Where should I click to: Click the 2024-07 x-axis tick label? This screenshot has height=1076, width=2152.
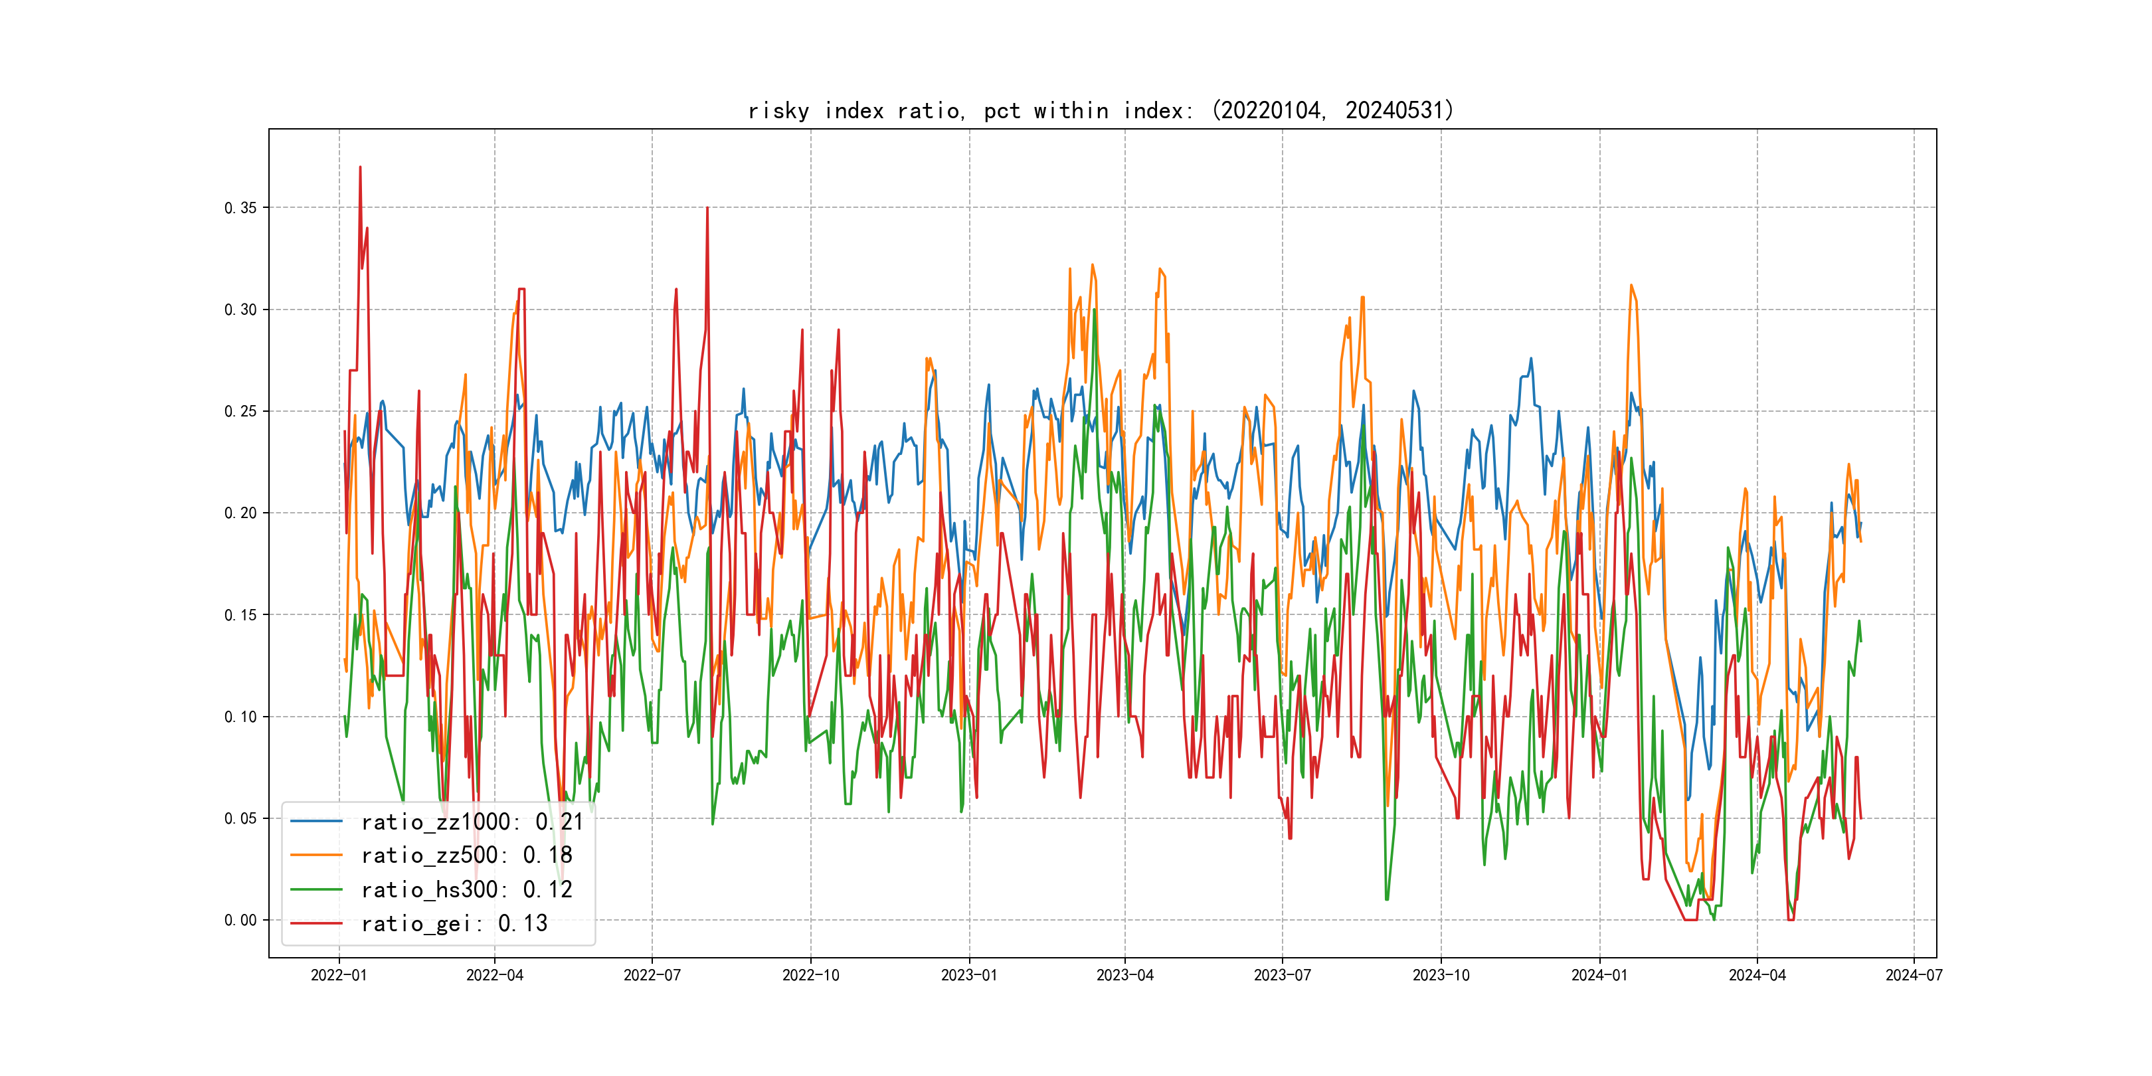click(1914, 976)
